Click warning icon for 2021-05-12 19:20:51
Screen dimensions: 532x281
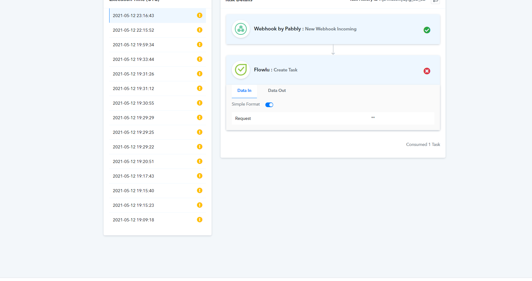200,161
